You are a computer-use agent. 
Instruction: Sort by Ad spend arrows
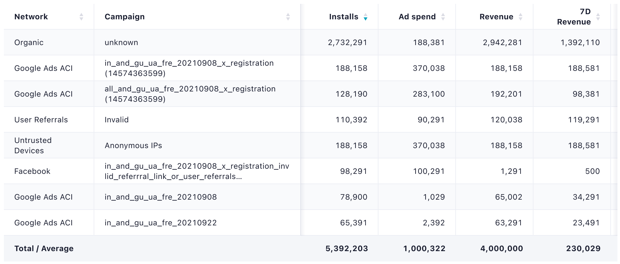[443, 17]
